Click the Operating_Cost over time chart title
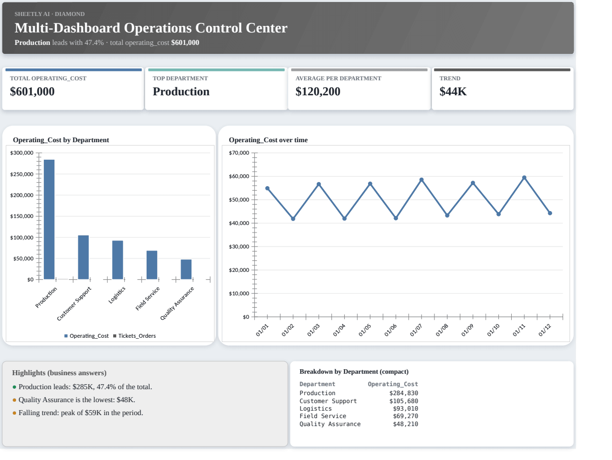 [x=268, y=140]
